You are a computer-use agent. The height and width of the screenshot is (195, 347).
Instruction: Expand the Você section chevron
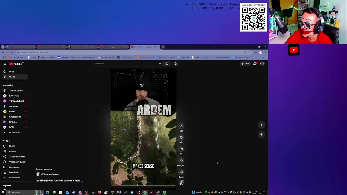point(10,141)
